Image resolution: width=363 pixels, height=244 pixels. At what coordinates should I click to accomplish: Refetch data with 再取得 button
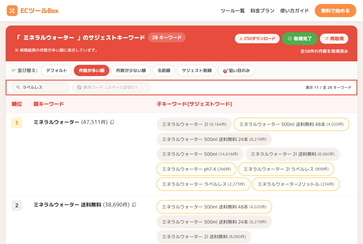pyautogui.click(x=334, y=39)
